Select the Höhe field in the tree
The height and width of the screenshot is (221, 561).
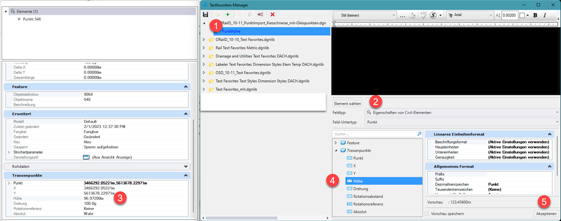(358, 181)
